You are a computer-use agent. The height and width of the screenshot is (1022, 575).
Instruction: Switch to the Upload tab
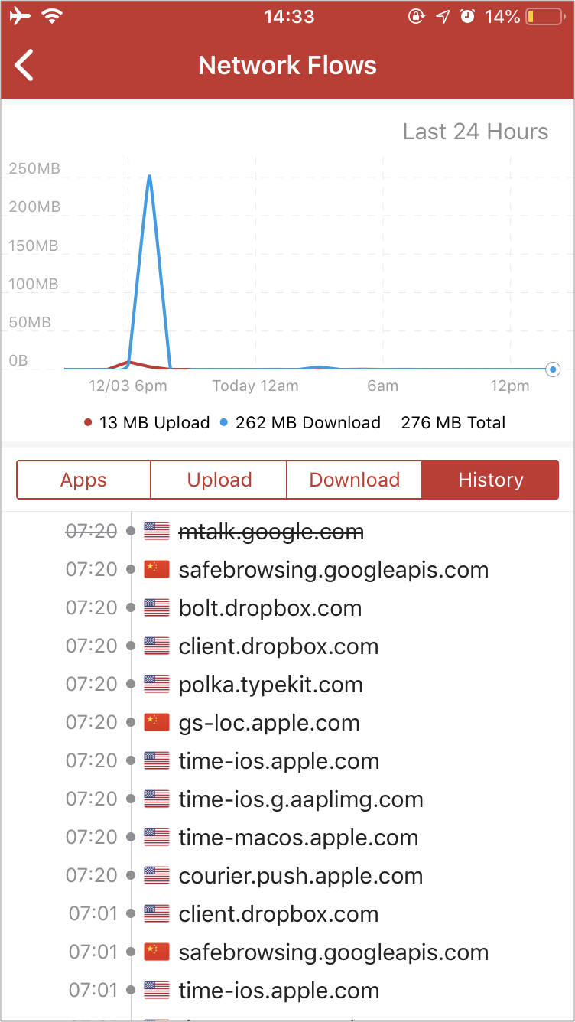pyautogui.click(x=219, y=480)
